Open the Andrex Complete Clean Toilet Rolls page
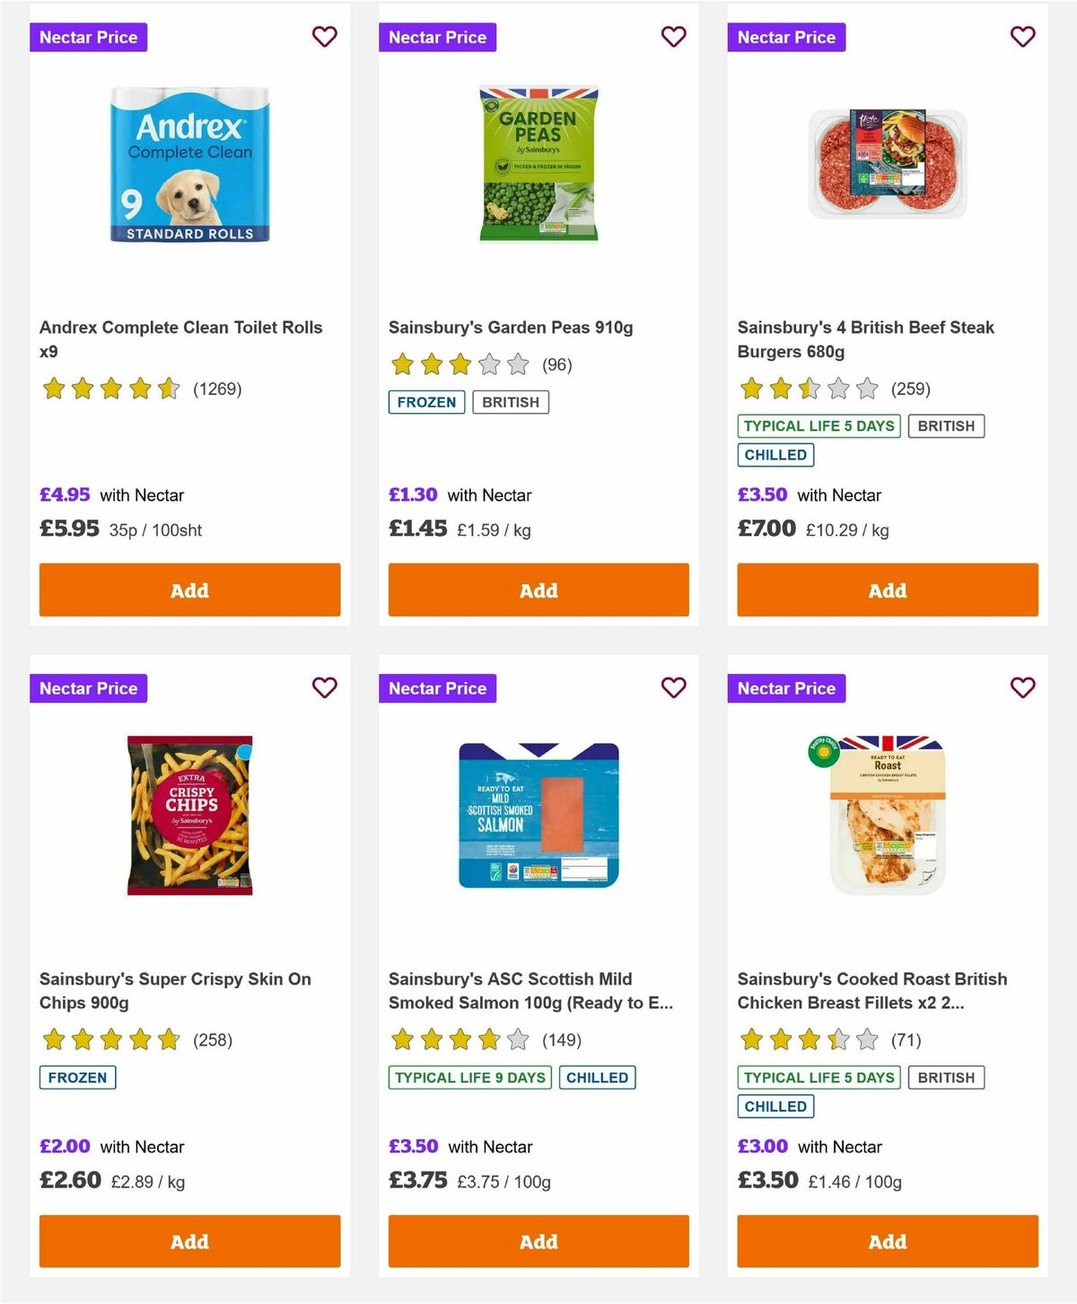The width and height of the screenshot is (1077, 1304). coord(181,339)
